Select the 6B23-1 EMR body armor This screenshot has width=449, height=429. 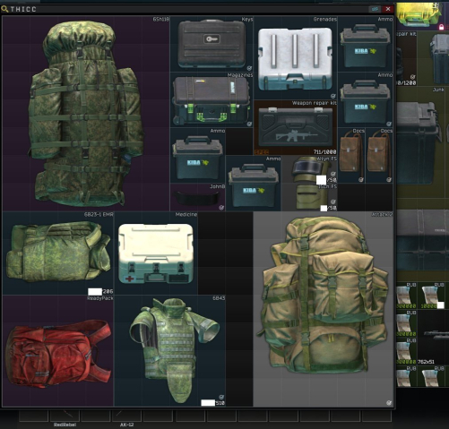pos(58,253)
